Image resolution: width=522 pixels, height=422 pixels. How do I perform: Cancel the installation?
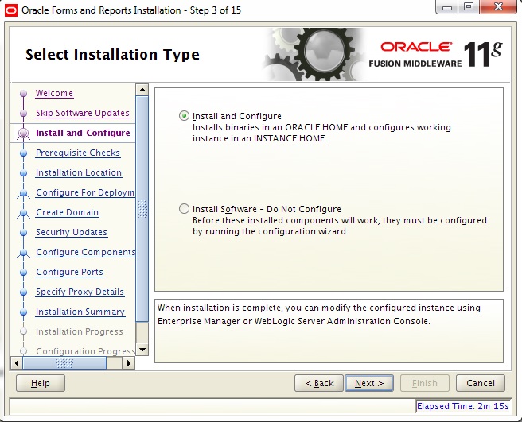click(x=481, y=383)
